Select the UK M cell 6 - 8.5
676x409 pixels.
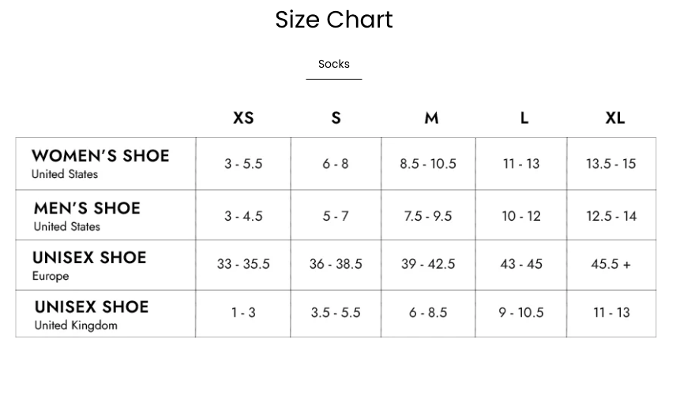point(428,313)
